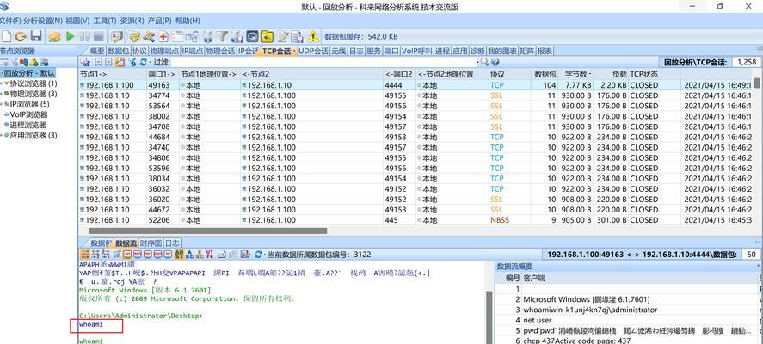763x344 pixels.
Task: Click the magnifier search icon beside filter box
Action: pos(484,62)
